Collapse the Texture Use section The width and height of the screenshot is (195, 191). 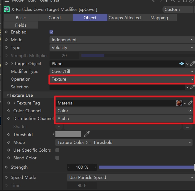(x=8, y=95)
